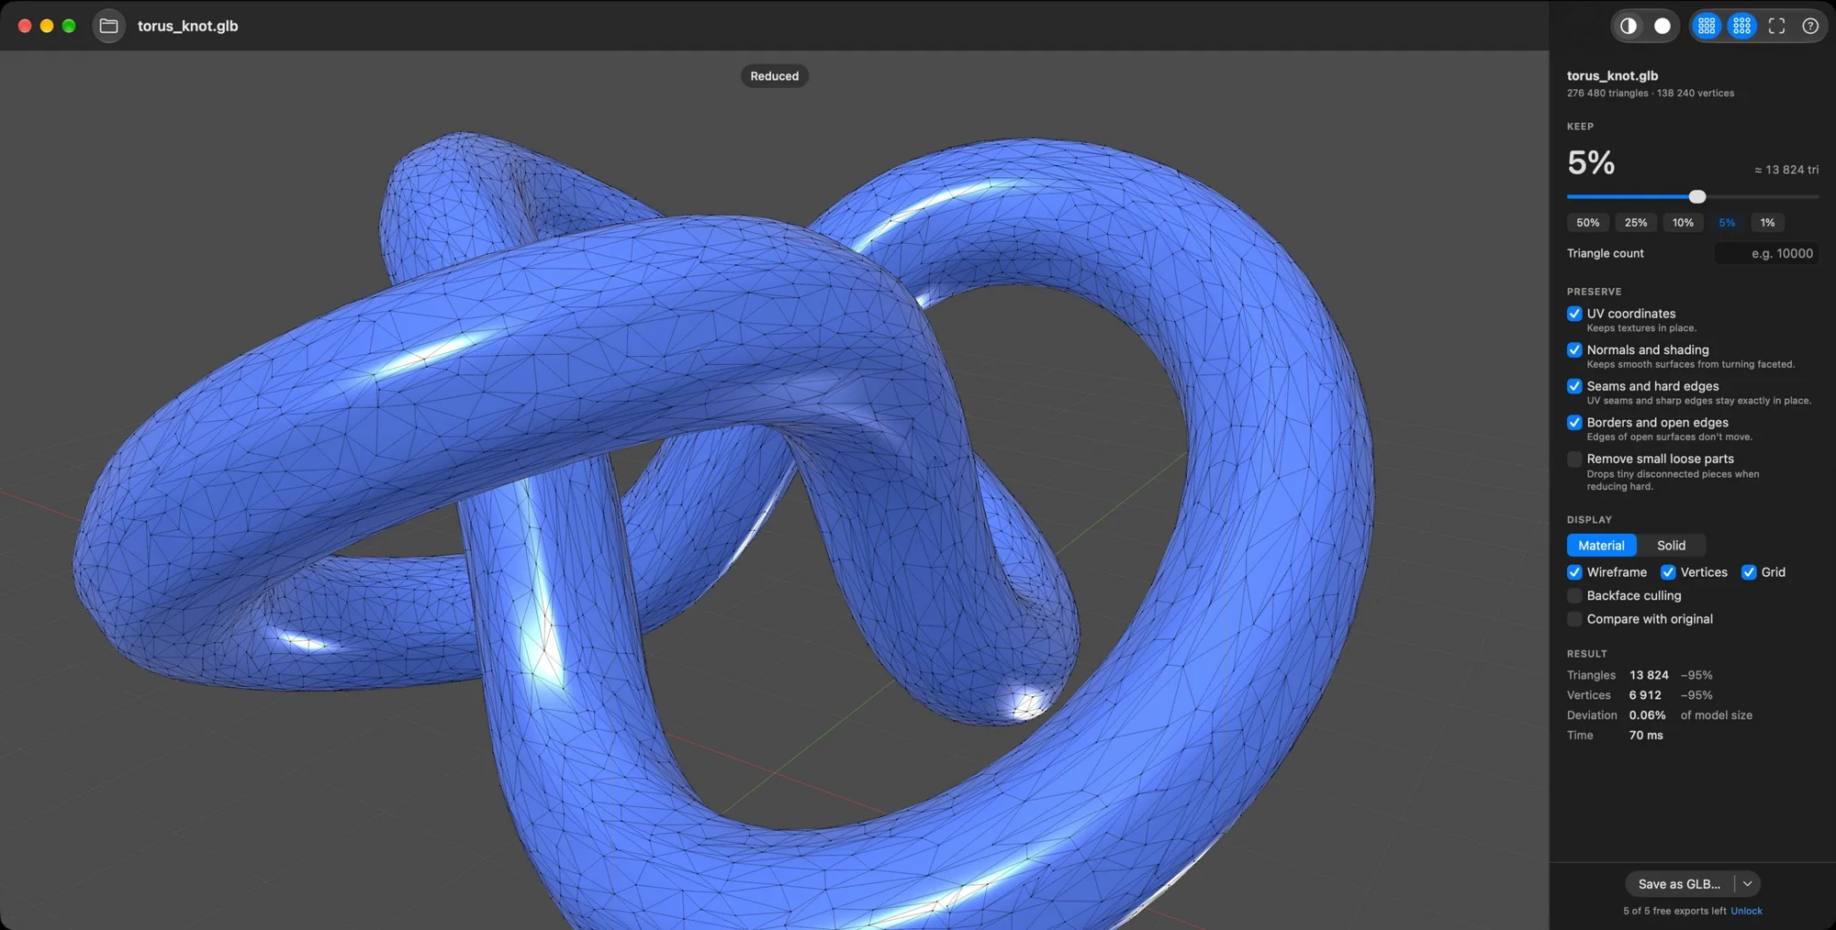Toggle Normals and shading checkbox
Viewport: 1836px width, 930px height.
tap(1574, 349)
